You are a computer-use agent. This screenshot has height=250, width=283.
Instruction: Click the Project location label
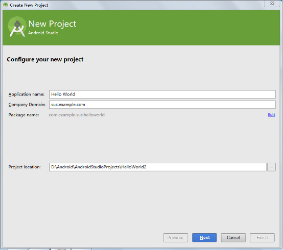click(25, 167)
